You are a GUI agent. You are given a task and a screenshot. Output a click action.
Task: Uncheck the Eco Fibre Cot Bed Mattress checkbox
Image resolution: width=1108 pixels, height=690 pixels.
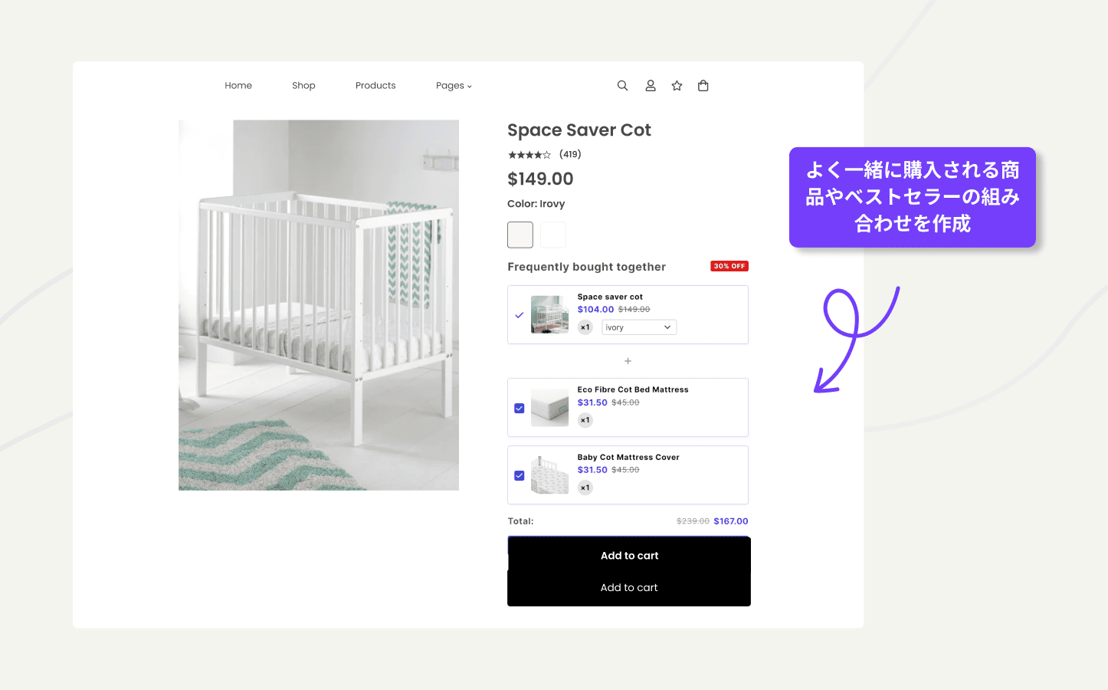click(520, 409)
